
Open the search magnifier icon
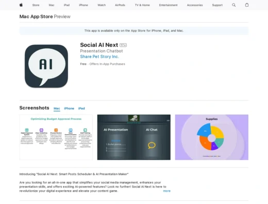[234, 5]
